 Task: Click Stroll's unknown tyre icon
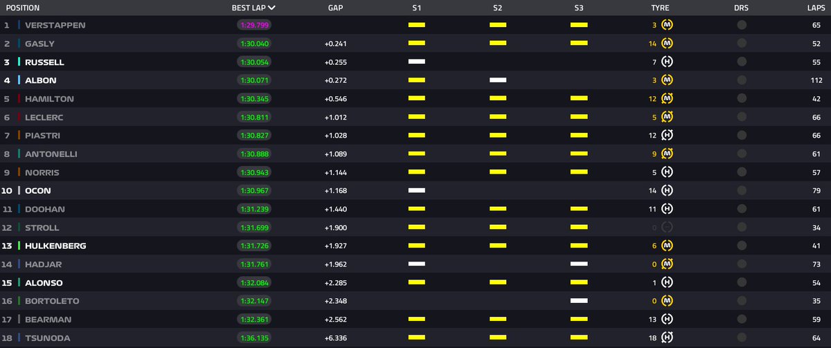pos(668,228)
